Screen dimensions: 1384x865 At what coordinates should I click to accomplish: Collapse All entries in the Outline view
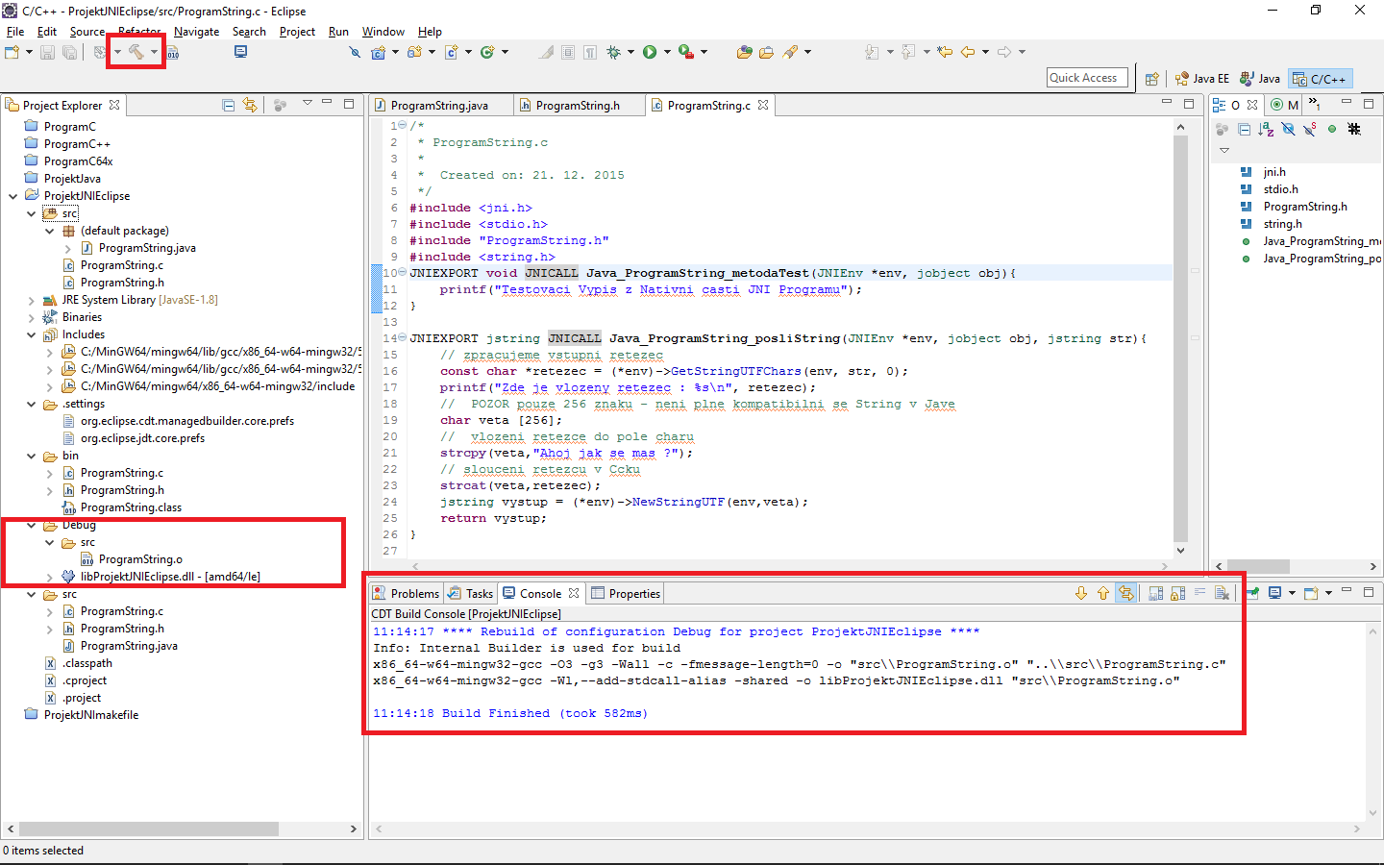pyautogui.click(x=1244, y=128)
